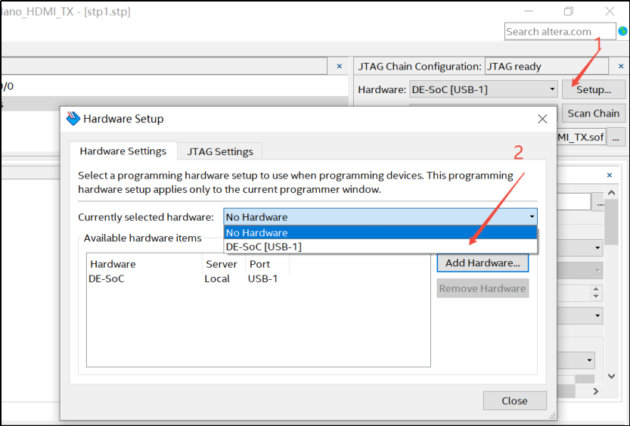Close the JTAG Chain Configuration panel
The width and height of the screenshot is (630, 426).
pyautogui.click(x=621, y=67)
